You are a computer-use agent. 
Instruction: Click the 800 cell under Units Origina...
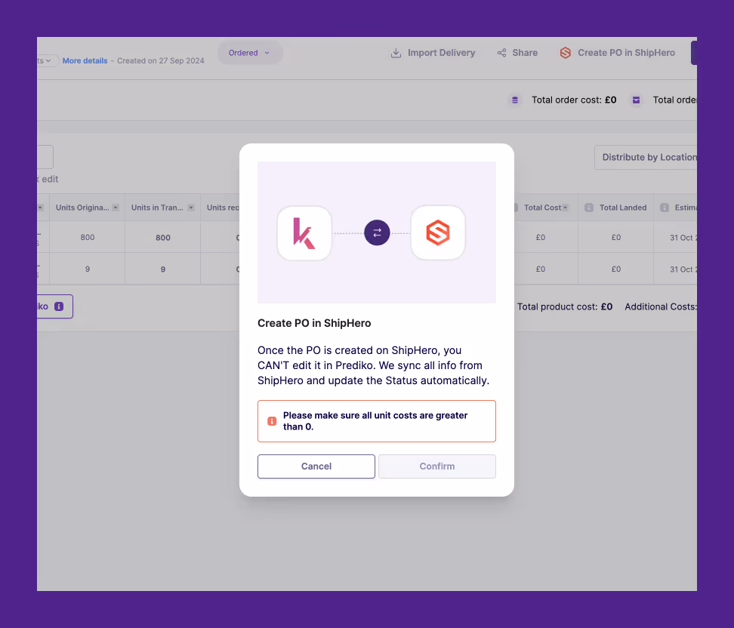pyautogui.click(x=88, y=237)
